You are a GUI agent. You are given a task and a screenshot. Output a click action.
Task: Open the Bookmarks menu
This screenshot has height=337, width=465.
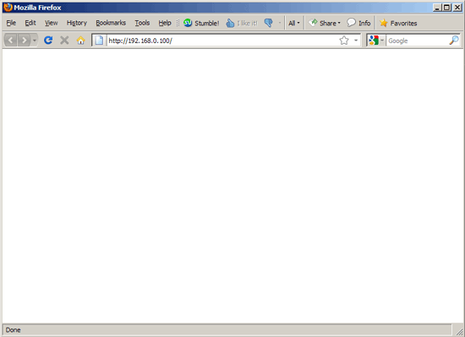[111, 23]
